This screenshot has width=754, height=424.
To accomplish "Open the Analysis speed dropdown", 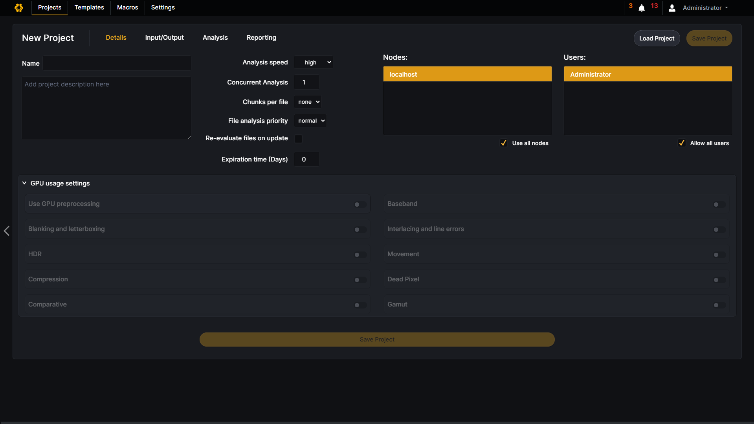I will click(x=313, y=62).
